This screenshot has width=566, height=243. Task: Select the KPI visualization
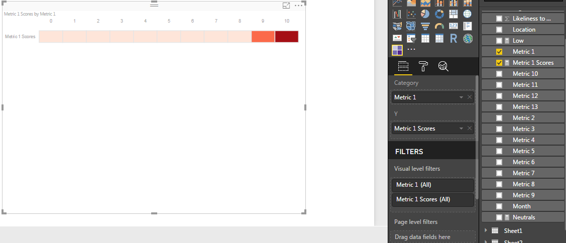point(397,38)
